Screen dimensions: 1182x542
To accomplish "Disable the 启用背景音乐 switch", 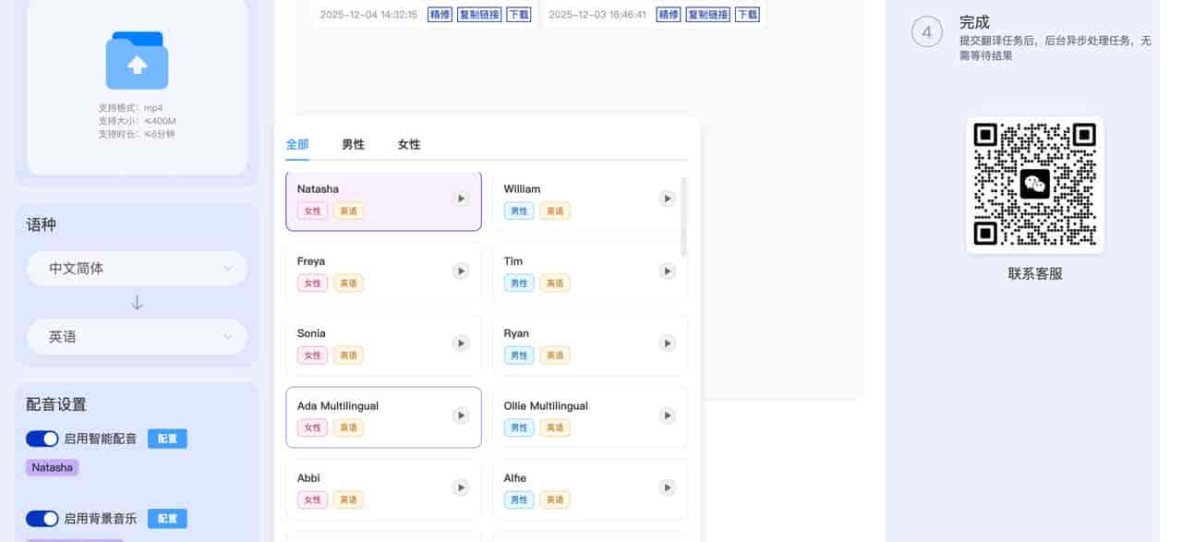I will (x=42, y=519).
